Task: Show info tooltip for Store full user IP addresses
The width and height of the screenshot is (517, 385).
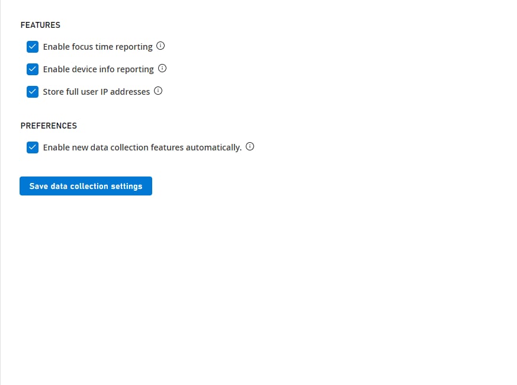Action: click(158, 91)
